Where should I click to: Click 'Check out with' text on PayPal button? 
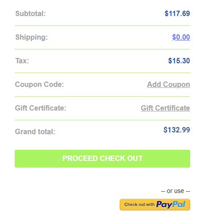tap(139, 205)
